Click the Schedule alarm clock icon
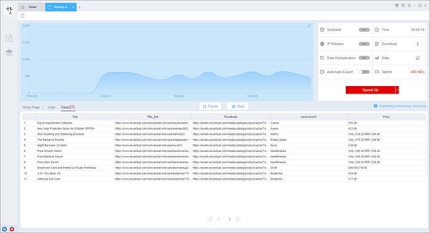This screenshot has width=430, height=233. 322,30
